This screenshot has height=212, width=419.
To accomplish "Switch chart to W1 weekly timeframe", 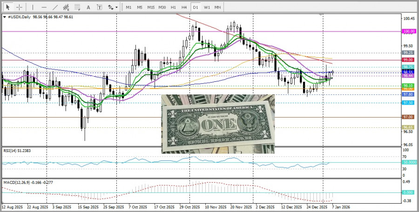I will pyautogui.click(x=207, y=7).
